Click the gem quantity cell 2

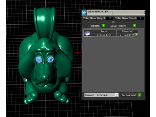[x=121, y=35]
